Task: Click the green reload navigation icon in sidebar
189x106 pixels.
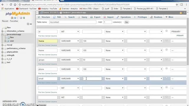Action: tap(24, 18)
